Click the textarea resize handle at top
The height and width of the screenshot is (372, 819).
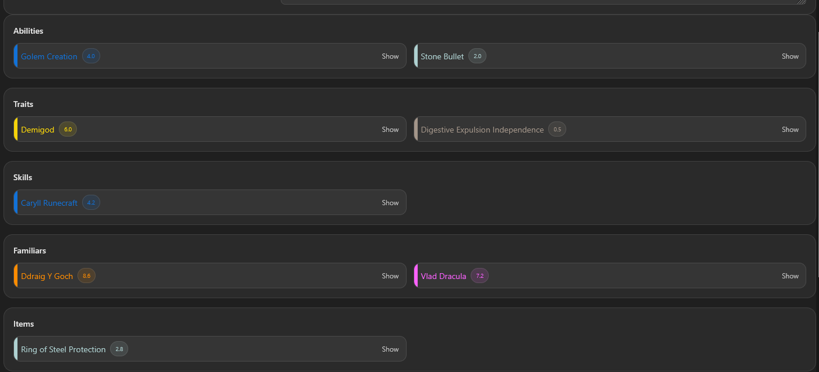(x=803, y=2)
